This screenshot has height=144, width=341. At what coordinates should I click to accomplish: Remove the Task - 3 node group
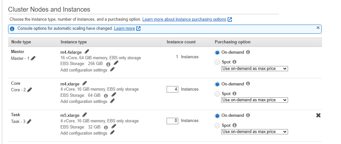pyautogui.click(x=318, y=116)
